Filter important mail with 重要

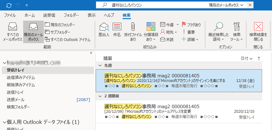pyautogui.click(x=189, y=32)
